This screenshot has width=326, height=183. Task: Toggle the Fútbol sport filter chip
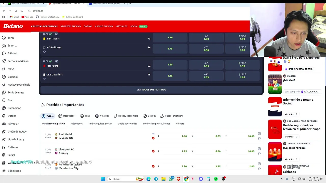click(48, 116)
